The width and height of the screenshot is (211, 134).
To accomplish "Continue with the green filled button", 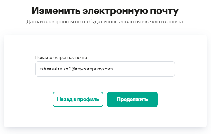I will [132, 99].
